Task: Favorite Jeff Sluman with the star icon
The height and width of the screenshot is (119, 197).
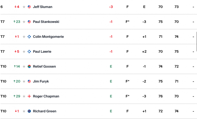Action: tap(24, 7)
